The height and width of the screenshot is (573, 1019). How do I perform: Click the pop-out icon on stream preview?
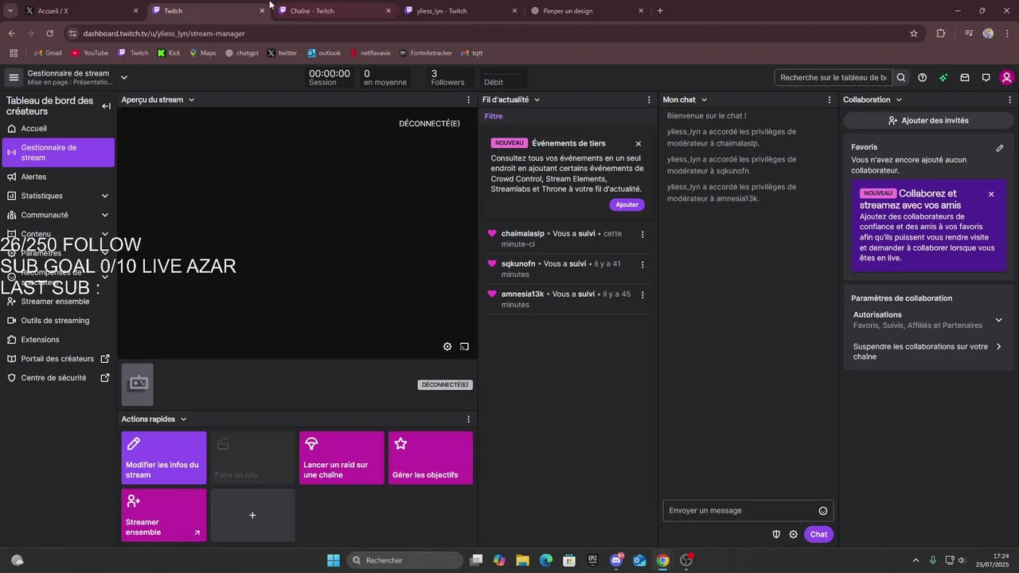[464, 346]
